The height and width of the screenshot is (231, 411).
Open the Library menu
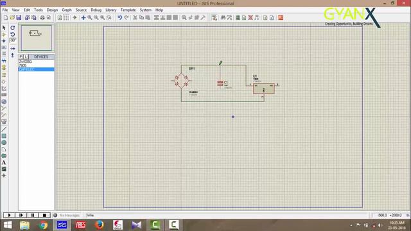pos(111,10)
